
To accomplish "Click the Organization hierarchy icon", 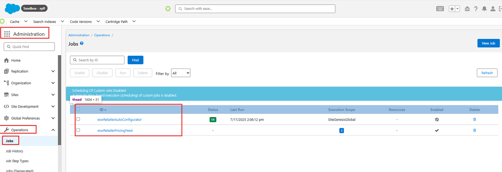I will pyautogui.click(x=6, y=83).
